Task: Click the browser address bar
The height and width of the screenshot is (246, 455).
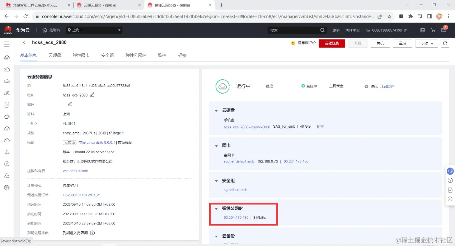Action: click(208, 16)
